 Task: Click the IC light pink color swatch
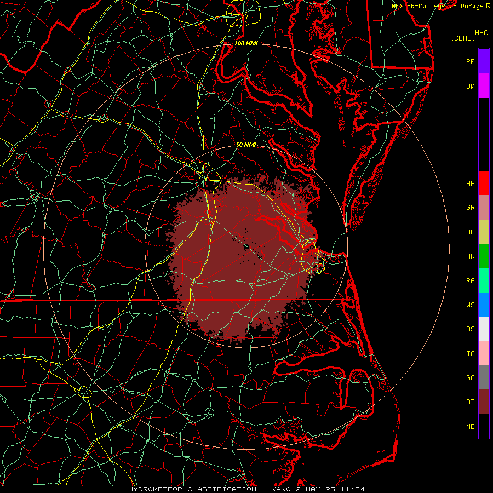pos(484,353)
